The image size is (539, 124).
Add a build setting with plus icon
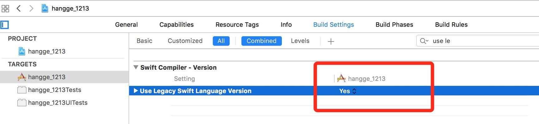click(331, 41)
